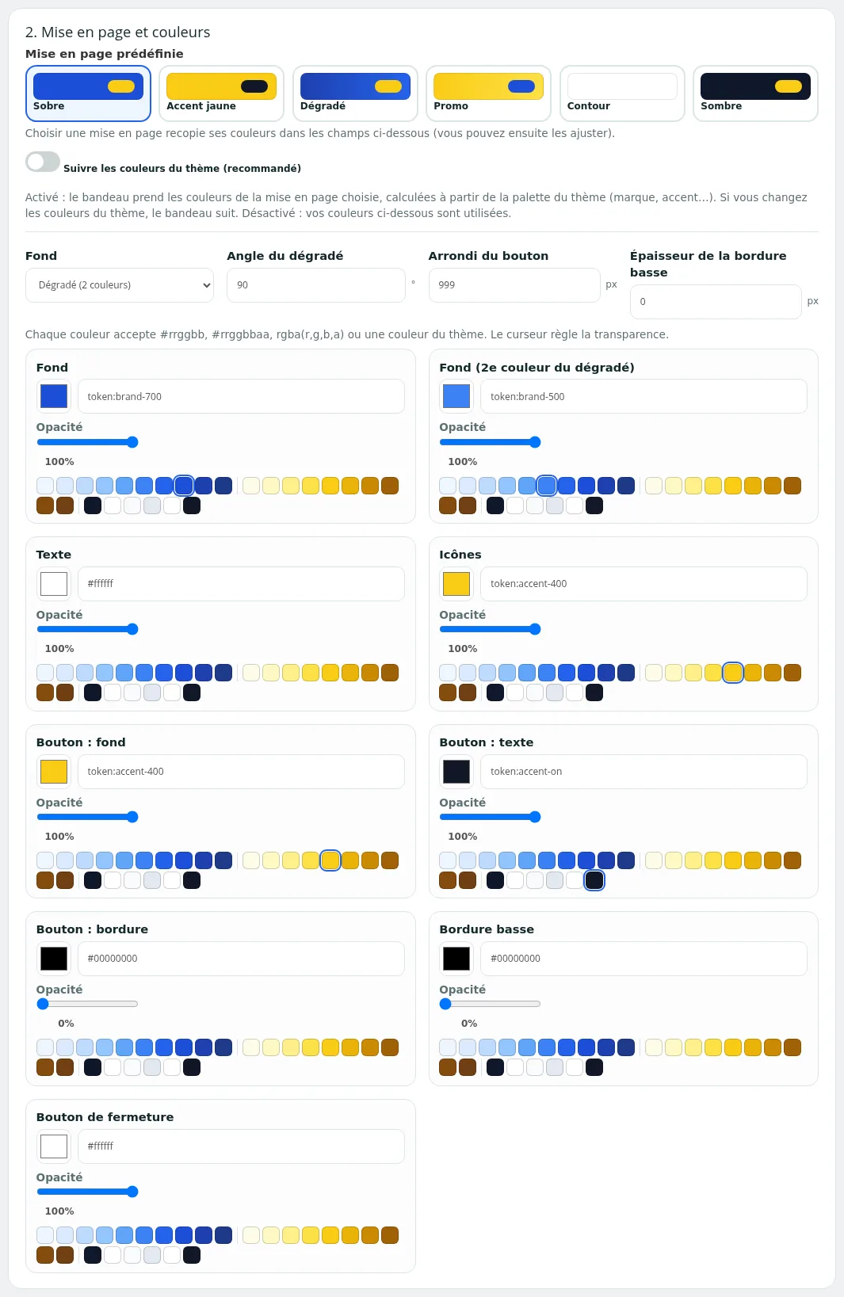
Task: Click the Épaisseur de la bordure basse field
Action: tap(716, 302)
